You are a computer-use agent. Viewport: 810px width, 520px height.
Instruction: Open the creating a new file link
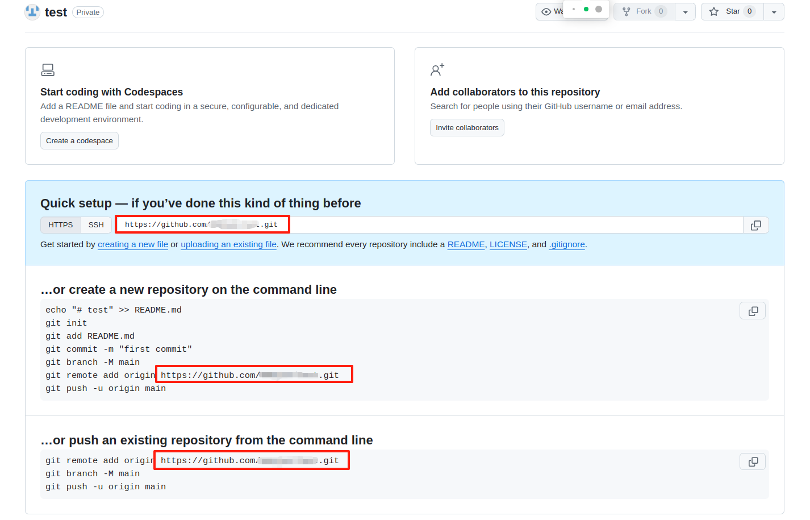click(x=133, y=244)
